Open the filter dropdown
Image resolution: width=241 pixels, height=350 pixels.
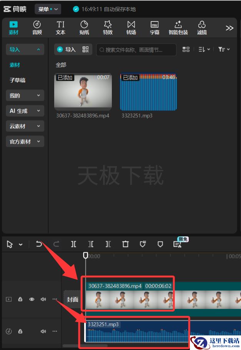tap(224, 49)
